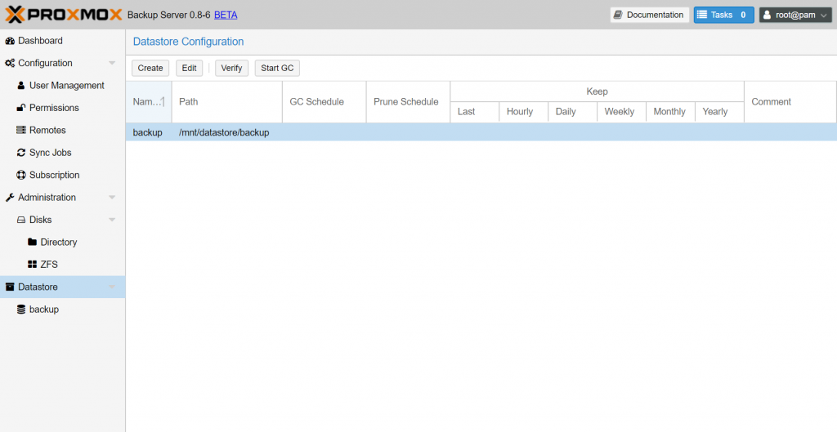Viewport: 837px width, 432px height.
Task: Click the root@pam user icon
Action: tap(767, 15)
